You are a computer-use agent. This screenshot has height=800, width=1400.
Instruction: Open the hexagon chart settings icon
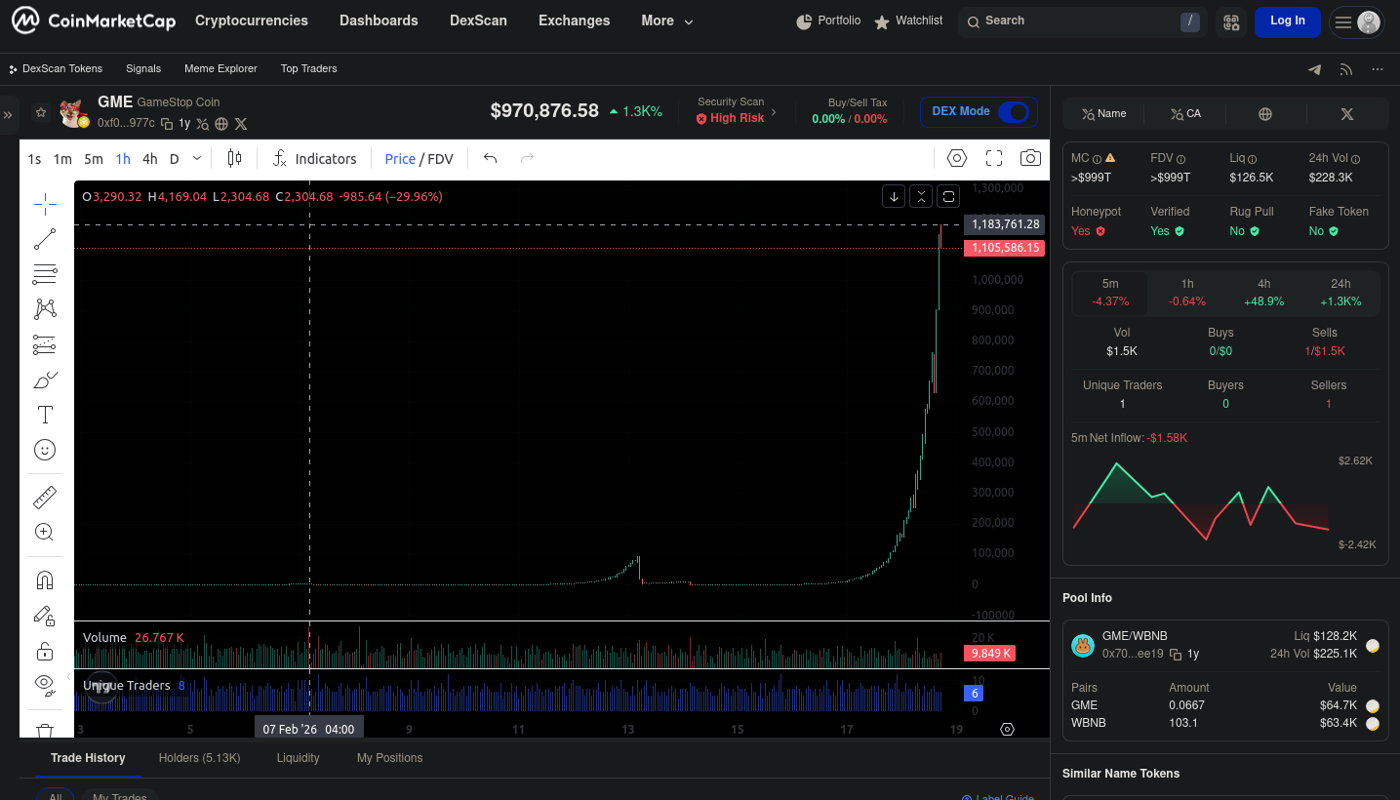pyautogui.click(x=956, y=158)
